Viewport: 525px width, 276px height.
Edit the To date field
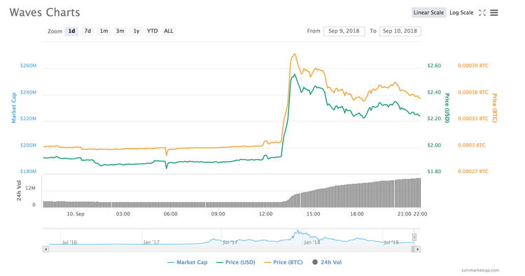click(x=400, y=31)
